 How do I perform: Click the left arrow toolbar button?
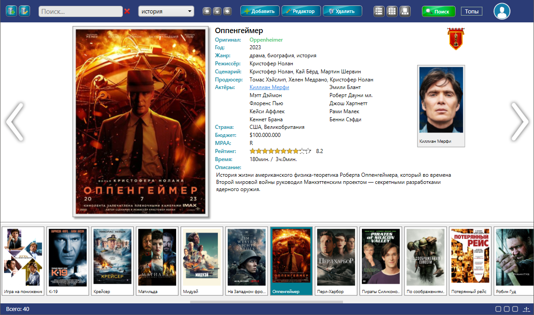(x=207, y=11)
